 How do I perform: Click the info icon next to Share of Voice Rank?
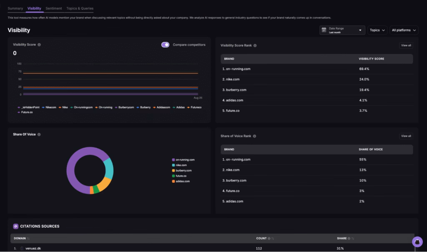pyautogui.click(x=254, y=136)
